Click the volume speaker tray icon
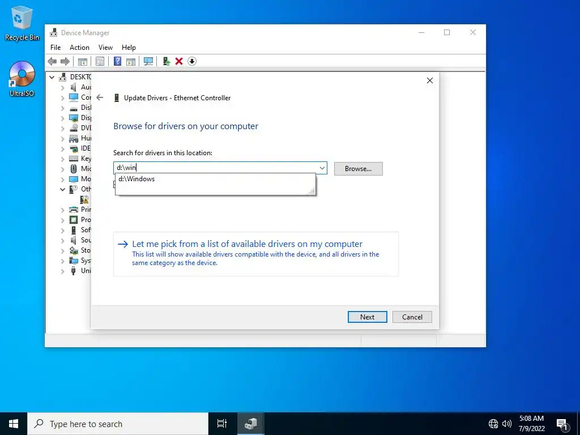The height and width of the screenshot is (435, 580). [x=507, y=424]
